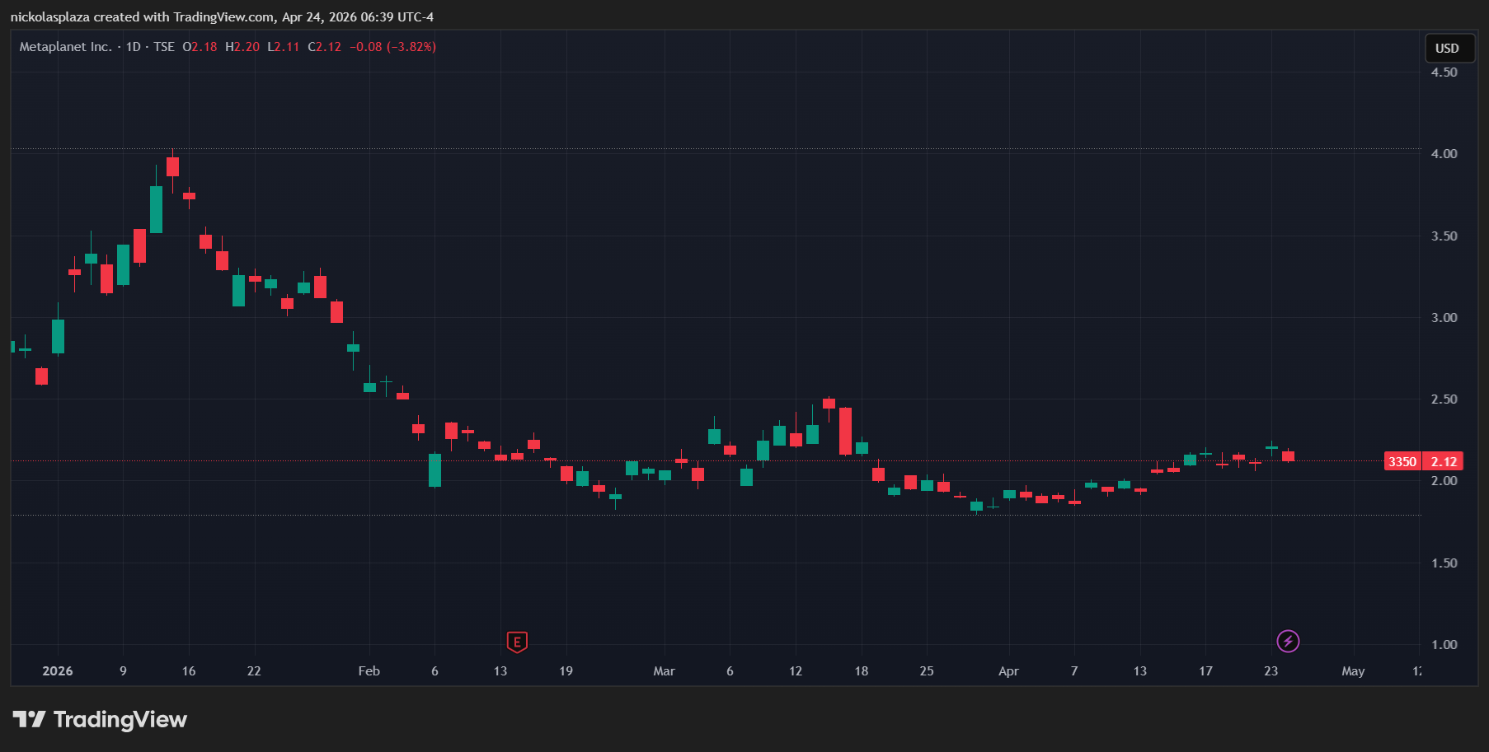
Task: Click the '2026' year label on time axis
Action: click(58, 671)
